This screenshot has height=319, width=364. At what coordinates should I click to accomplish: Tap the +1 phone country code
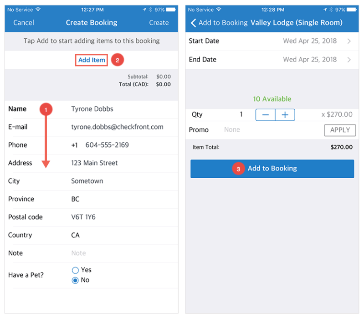(74, 145)
